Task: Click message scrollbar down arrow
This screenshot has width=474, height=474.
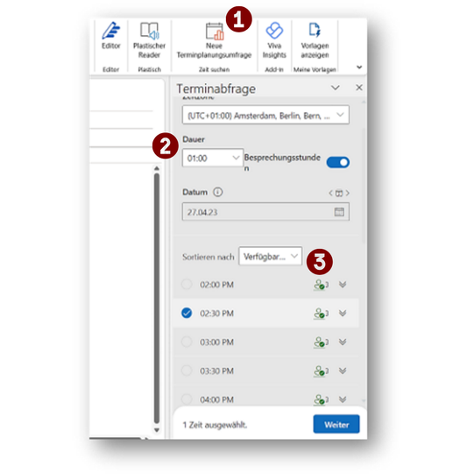Action: pos(156,430)
